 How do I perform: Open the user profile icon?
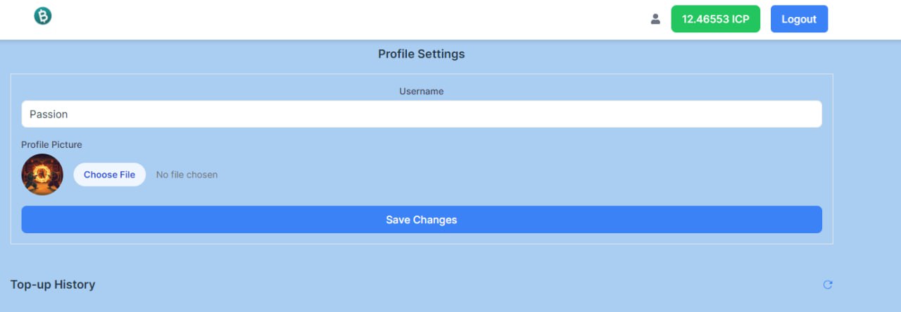pos(655,19)
